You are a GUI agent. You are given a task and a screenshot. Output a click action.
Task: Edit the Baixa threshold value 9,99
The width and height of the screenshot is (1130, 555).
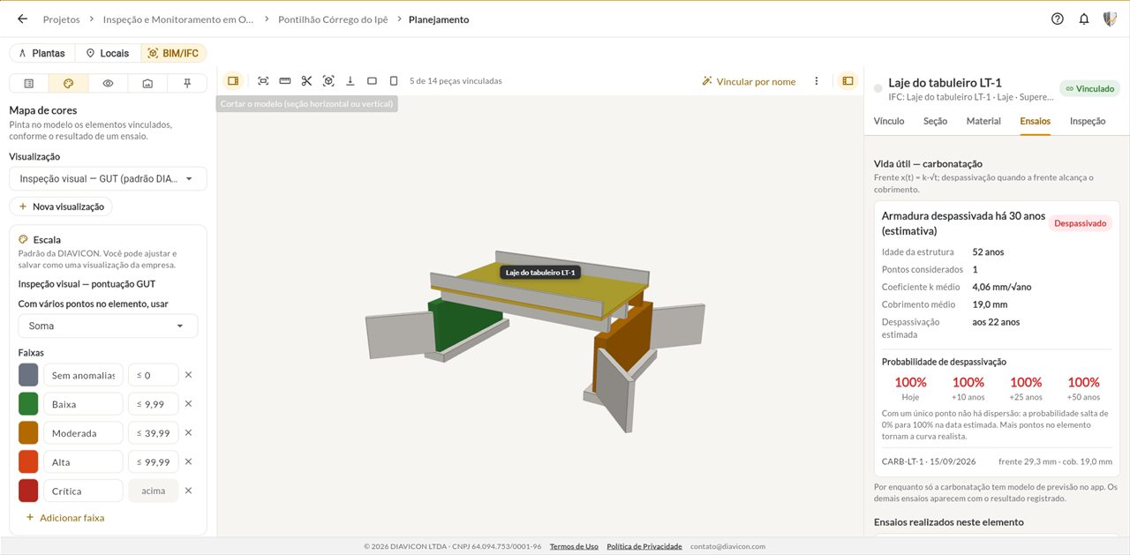154,404
